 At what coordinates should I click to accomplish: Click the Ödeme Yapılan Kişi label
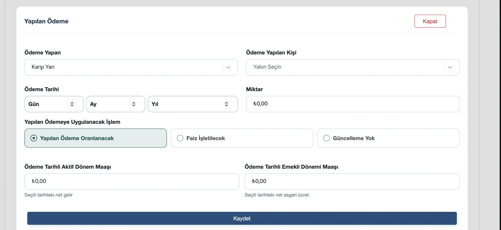[271, 52]
